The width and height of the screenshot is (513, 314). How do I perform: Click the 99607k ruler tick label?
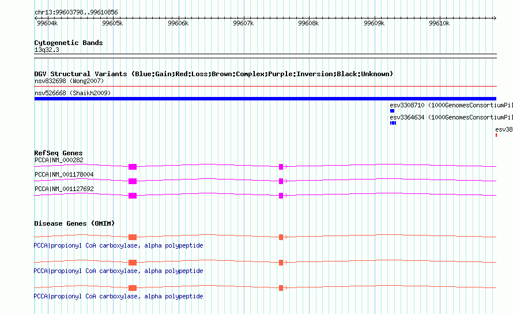pos(243,23)
